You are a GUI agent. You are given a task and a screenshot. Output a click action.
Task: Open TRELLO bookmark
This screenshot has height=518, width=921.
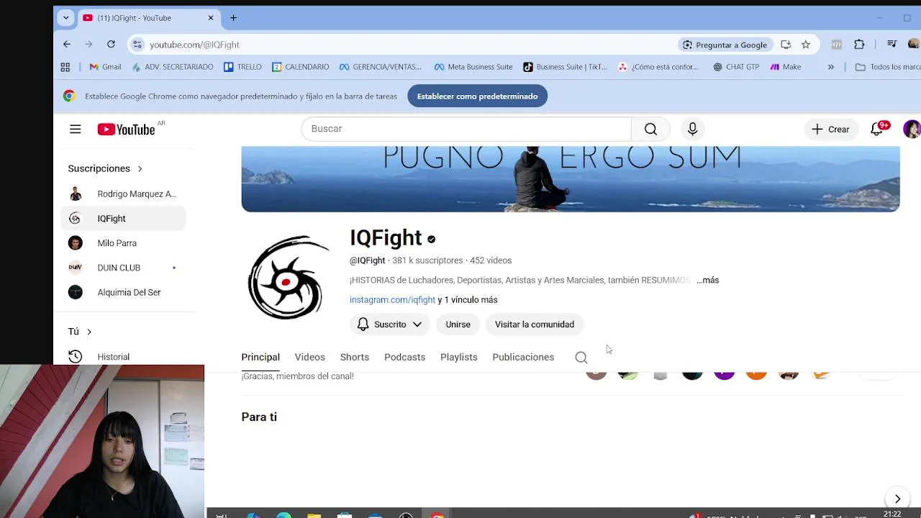pos(242,67)
